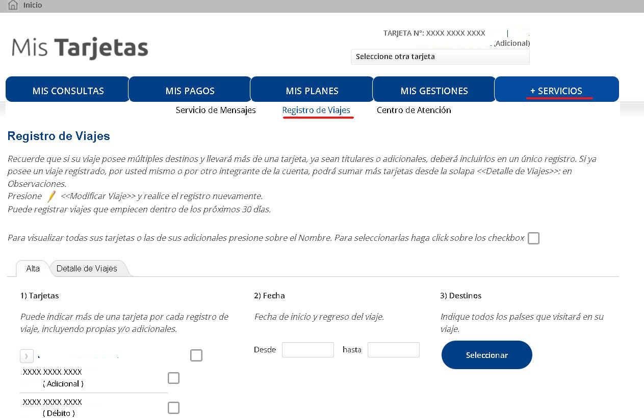Screen dimensions: 644x418
Task: Expand the cardholder name chevron
Action: [27, 356]
